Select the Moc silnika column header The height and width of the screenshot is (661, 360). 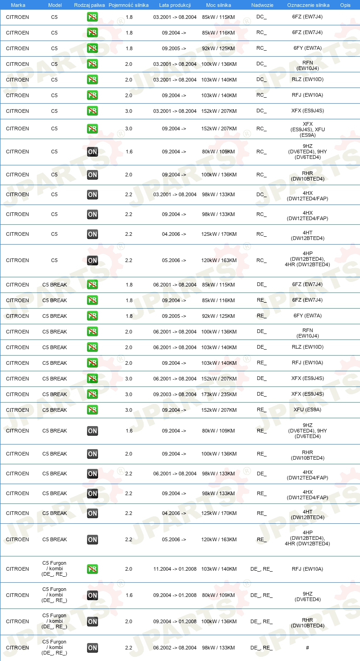[x=219, y=5]
